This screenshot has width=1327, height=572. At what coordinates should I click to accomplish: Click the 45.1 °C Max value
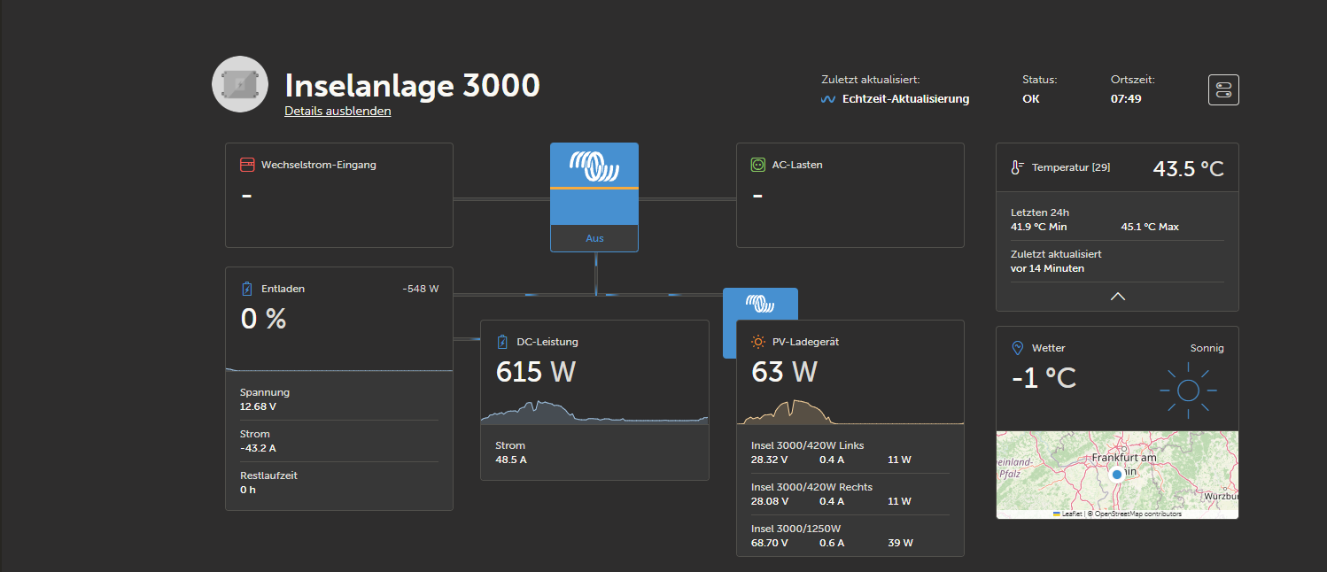tap(1150, 227)
